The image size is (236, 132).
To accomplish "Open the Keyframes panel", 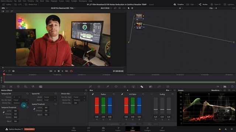I will point(218,87).
